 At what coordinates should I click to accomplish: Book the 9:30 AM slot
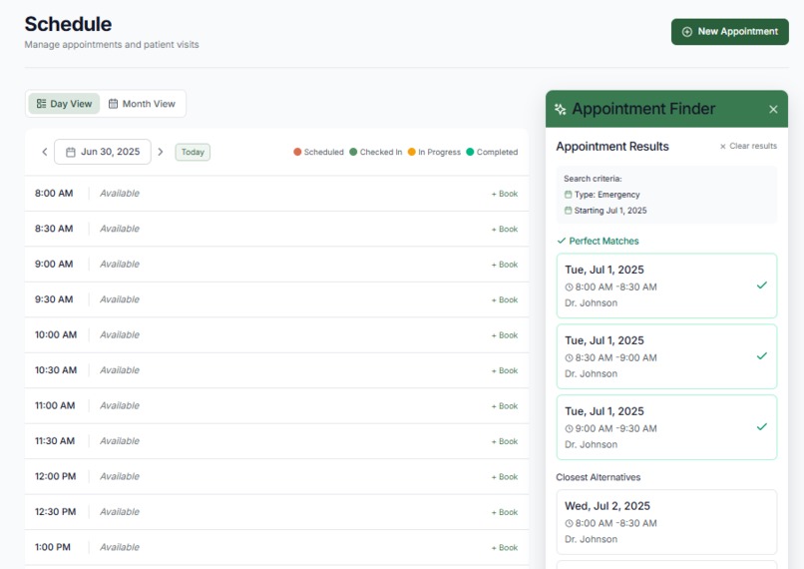point(505,299)
